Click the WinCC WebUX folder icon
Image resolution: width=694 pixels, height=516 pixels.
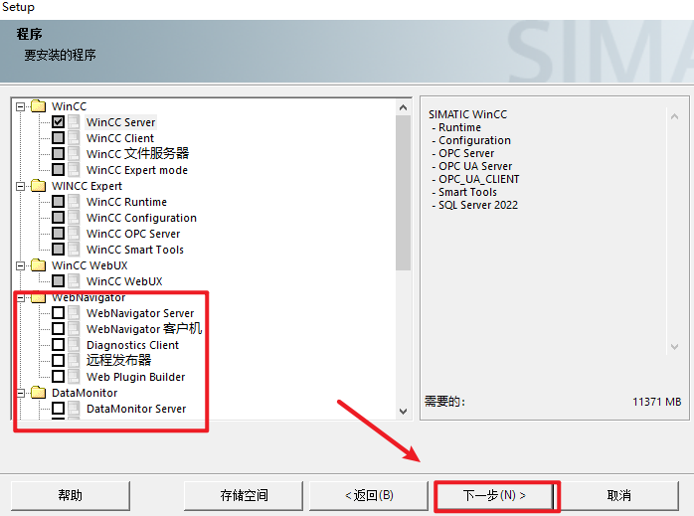[38, 265]
